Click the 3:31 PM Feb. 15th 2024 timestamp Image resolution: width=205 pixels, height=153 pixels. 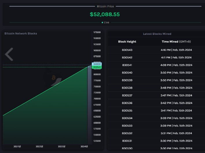pyautogui.click(x=176, y=133)
